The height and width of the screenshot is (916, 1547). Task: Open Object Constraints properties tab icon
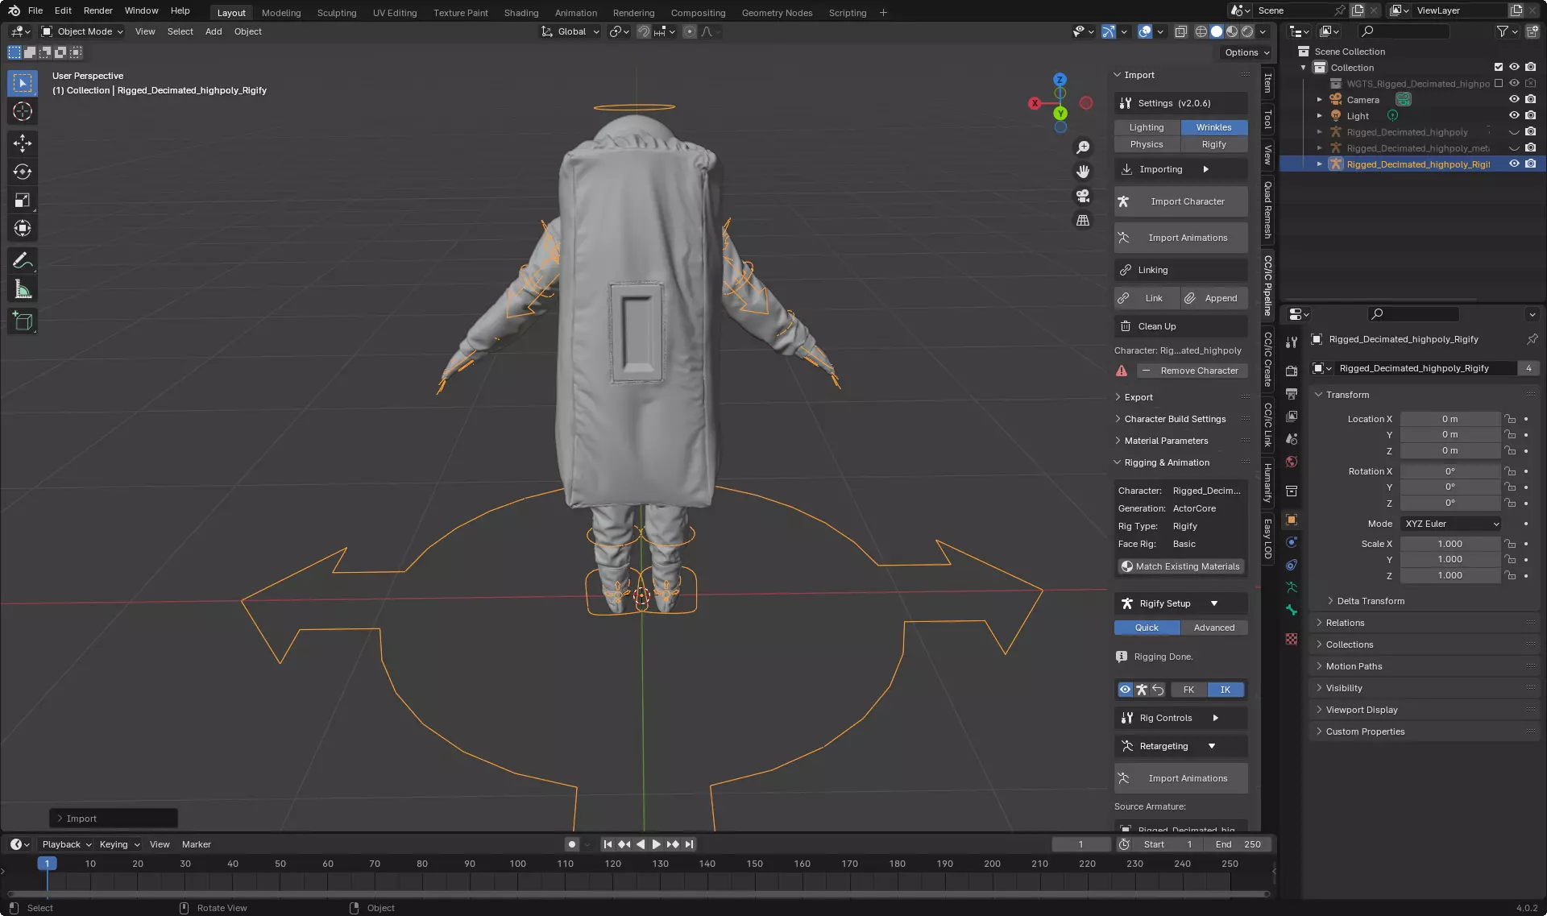[1292, 565]
